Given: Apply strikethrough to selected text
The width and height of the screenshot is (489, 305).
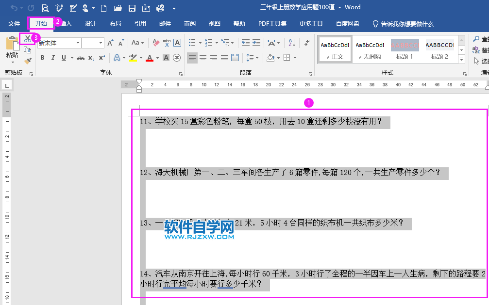Looking at the screenshot, I should point(81,58).
